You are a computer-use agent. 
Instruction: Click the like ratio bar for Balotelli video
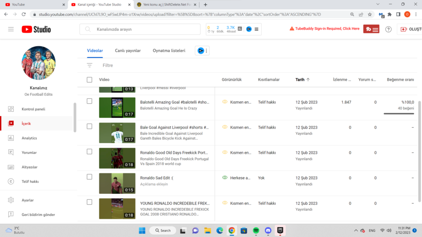click(399, 114)
